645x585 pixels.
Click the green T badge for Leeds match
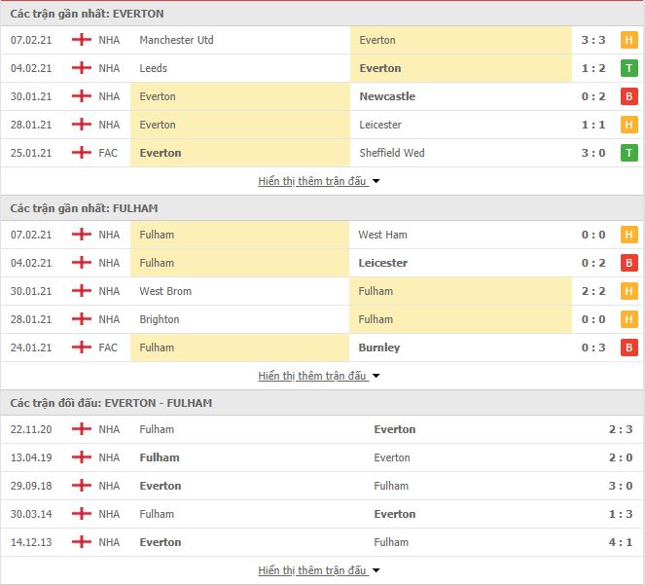[x=629, y=68]
